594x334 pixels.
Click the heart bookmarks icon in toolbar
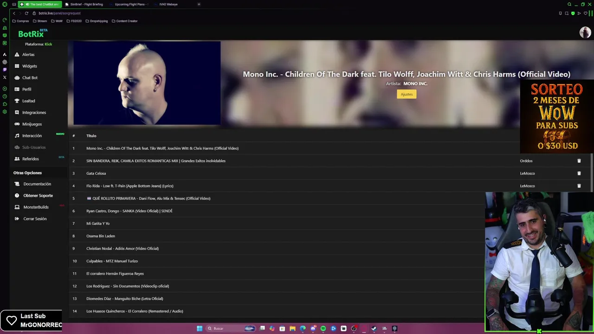coord(586,13)
